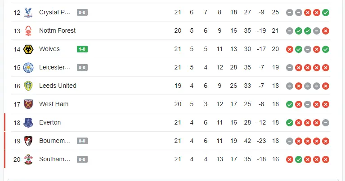Click the Everton club crest

click(29, 122)
